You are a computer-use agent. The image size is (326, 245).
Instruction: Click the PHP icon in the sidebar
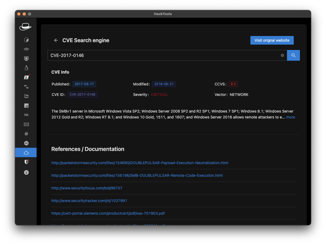coord(26,49)
